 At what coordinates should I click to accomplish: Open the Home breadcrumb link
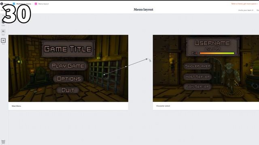pos(6,4)
